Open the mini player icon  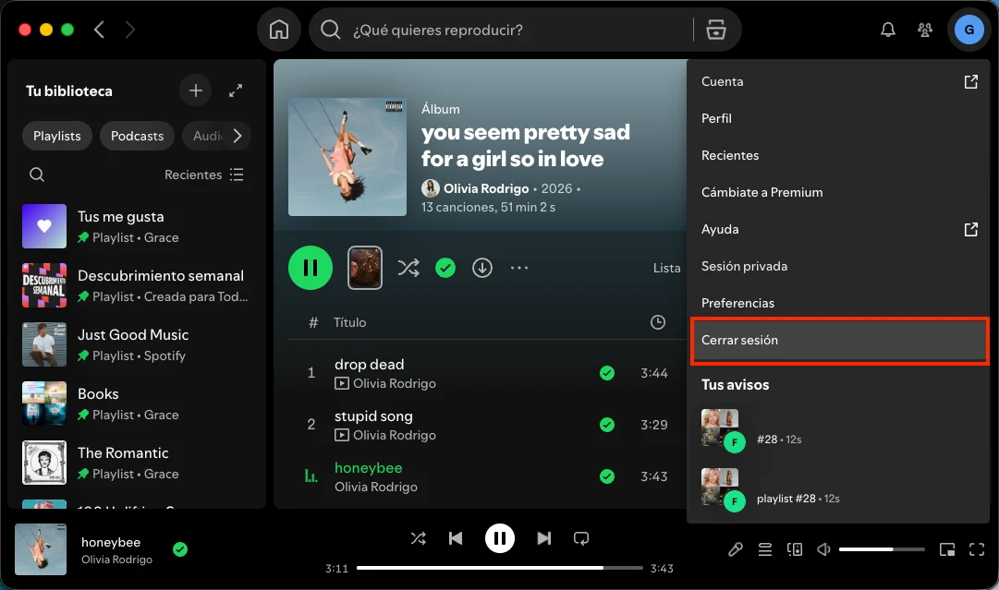coord(947,549)
